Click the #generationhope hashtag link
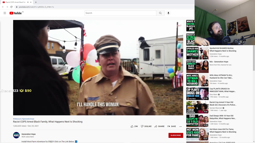 point(28,119)
